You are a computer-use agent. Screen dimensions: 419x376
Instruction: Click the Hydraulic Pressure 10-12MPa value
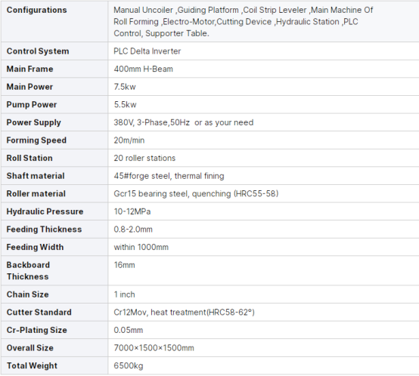coord(132,211)
